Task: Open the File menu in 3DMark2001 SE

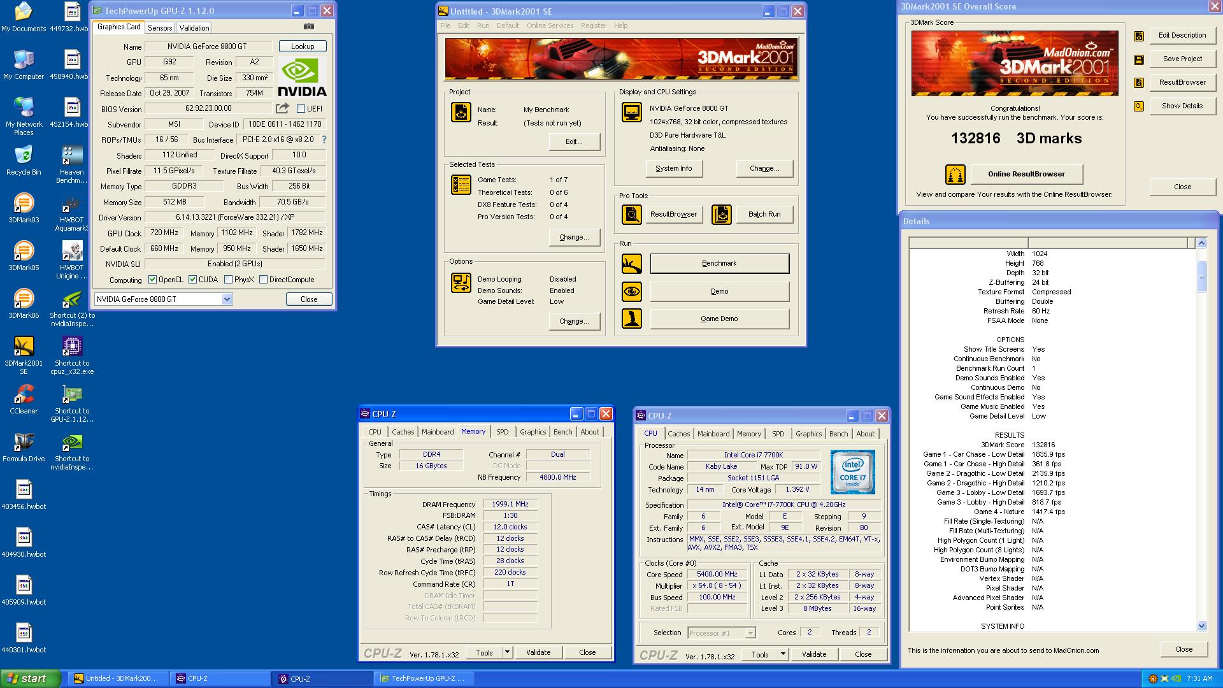Action: coord(445,25)
